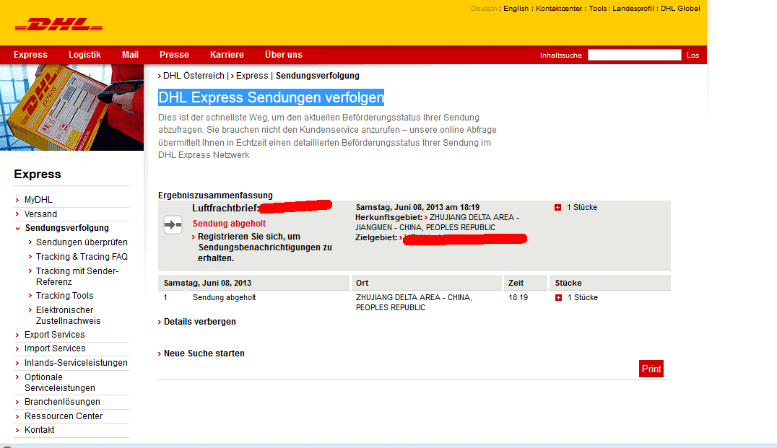The height and width of the screenshot is (448, 777).
Task: Open Tracking mit Sender-Referenz
Action: (77, 276)
